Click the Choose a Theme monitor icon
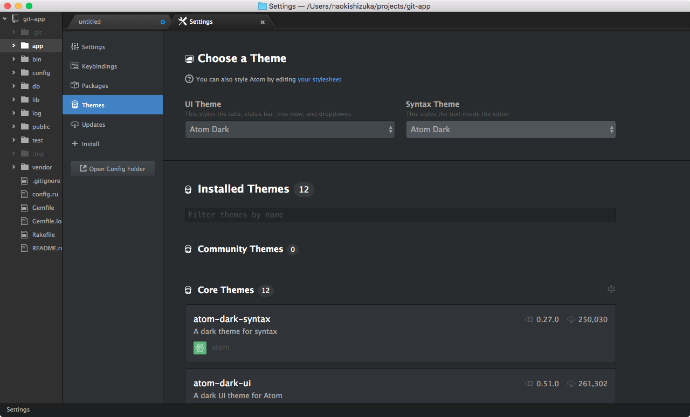Screen dimensions: 690x417 coord(189,59)
